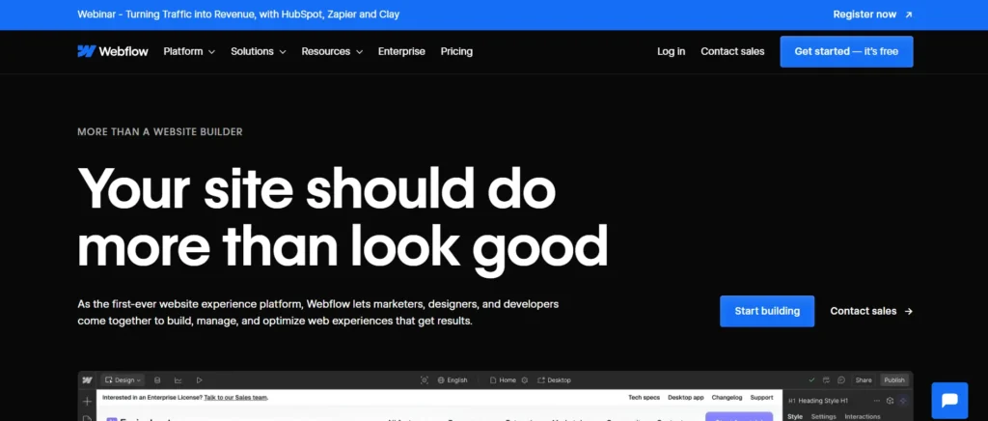
Task: Click the plus Add elements icon in Designer sidebar
Action: click(88, 402)
